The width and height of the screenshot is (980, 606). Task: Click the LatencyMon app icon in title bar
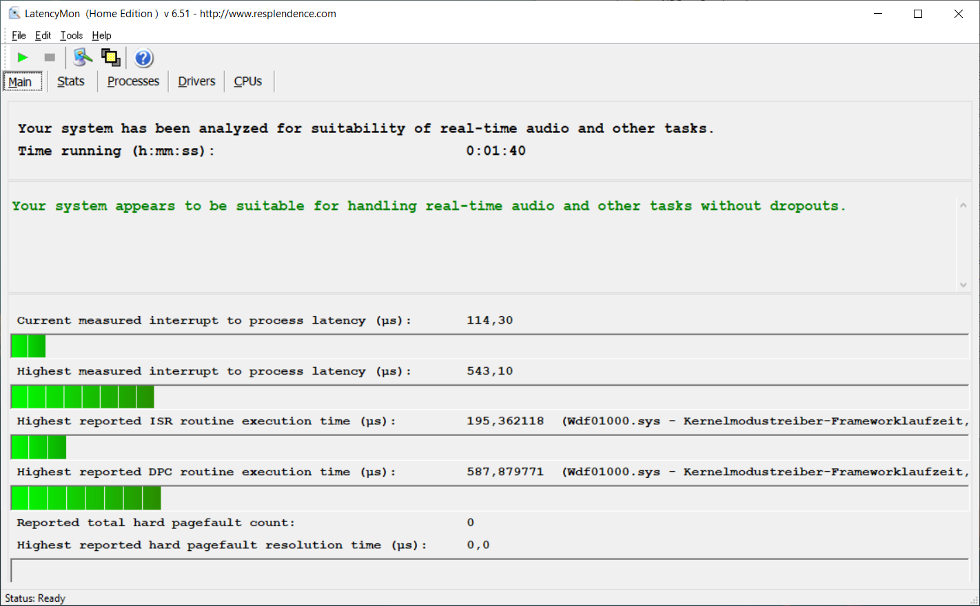click(14, 14)
